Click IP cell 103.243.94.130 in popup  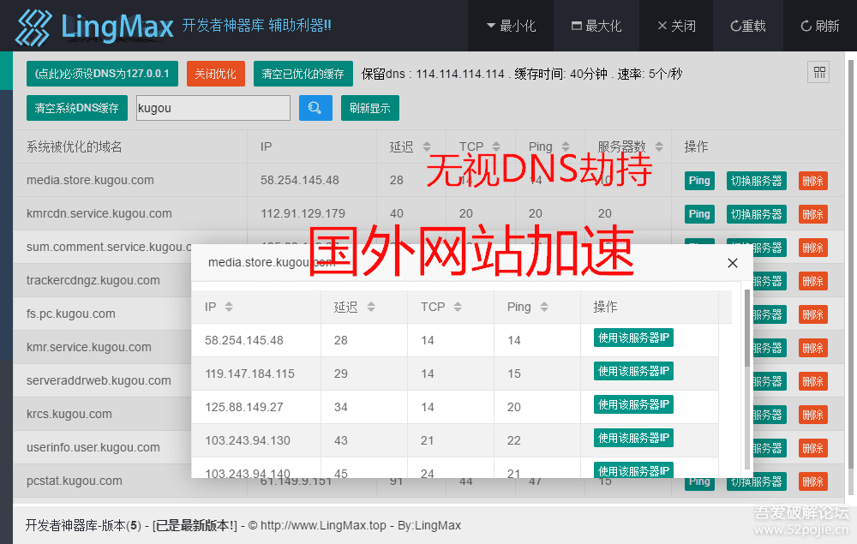coord(248,440)
